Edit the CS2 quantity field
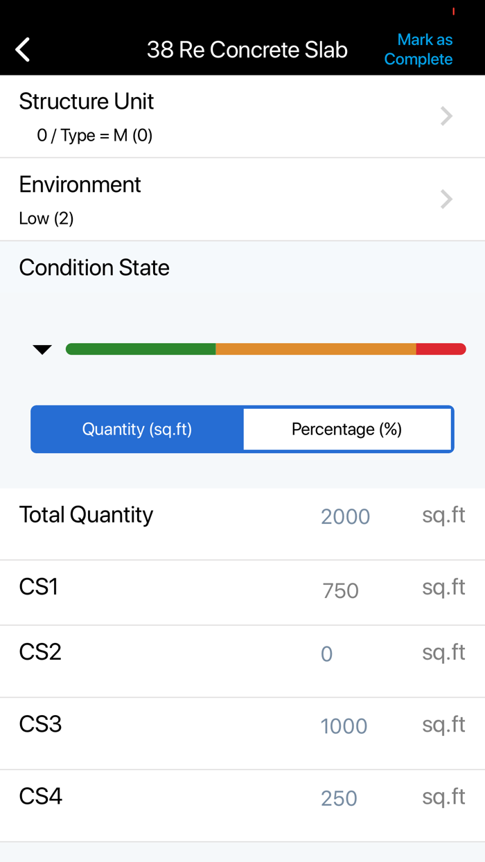This screenshot has height=862, width=485. tap(327, 654)
